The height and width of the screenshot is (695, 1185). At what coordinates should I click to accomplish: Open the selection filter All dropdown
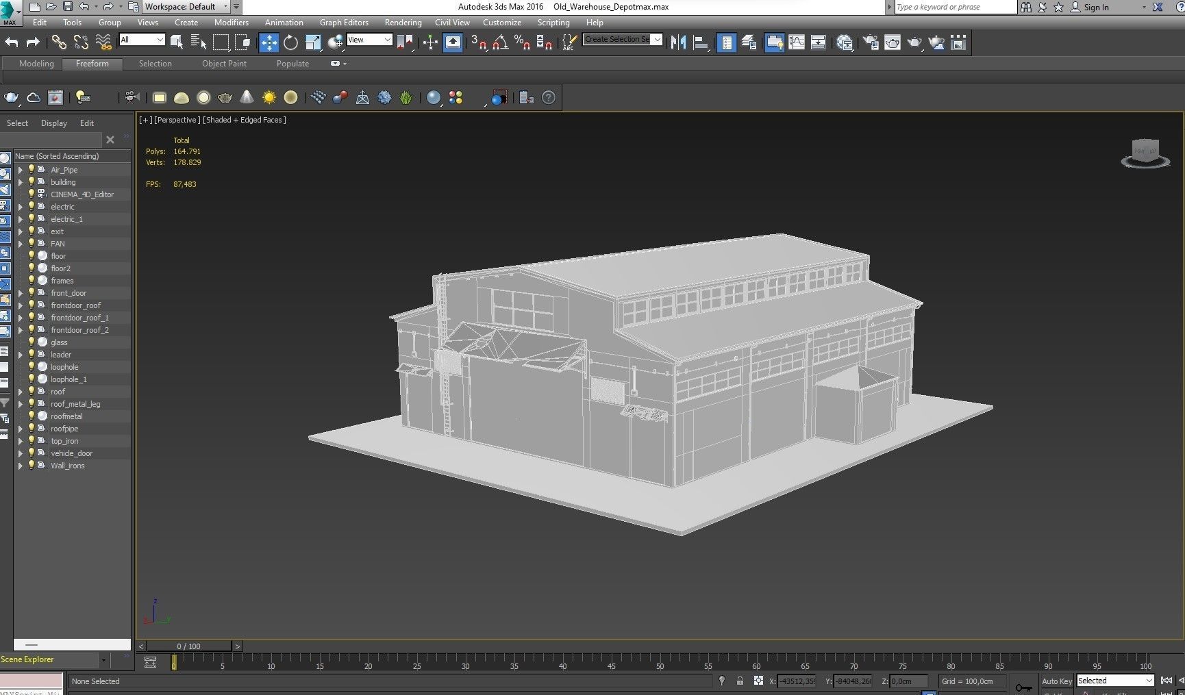[142, 40]
